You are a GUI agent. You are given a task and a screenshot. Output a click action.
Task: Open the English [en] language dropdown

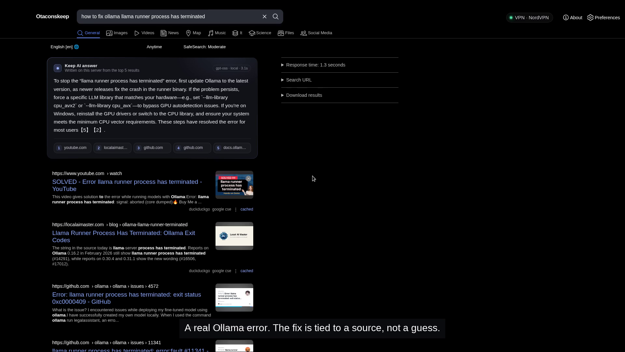(65, 47)
